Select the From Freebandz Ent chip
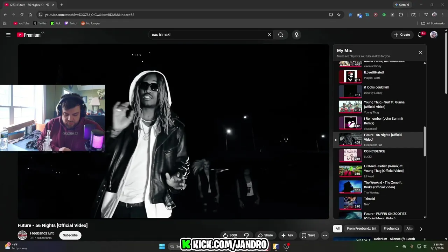The height and width of the screenshot is (252, 448). click(x=362, y=229)
